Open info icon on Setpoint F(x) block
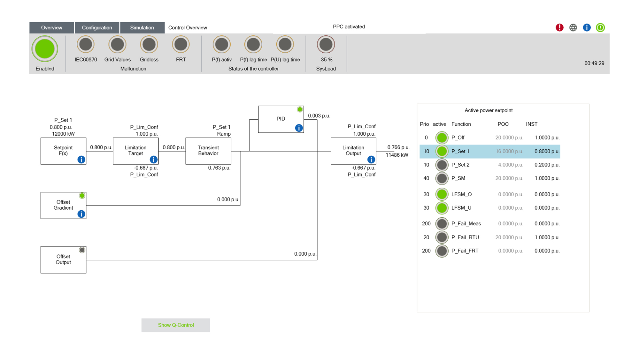The height and width of the screenshot is (359, 639). [x=81, y=160]
